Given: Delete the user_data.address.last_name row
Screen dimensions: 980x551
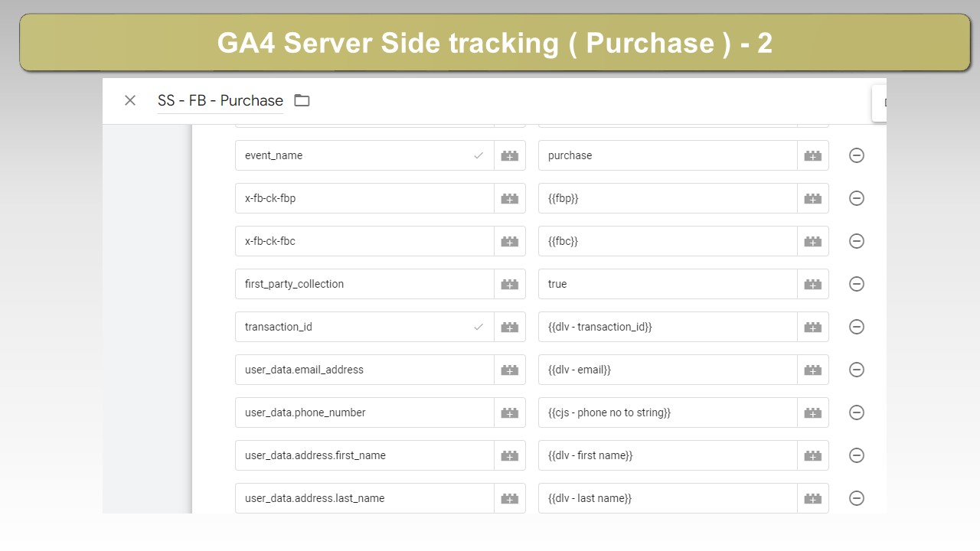Looking at the screenshot, I should [857, 498].
